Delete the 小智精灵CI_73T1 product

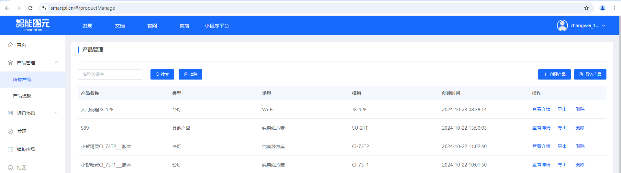(x=580, y=165)
